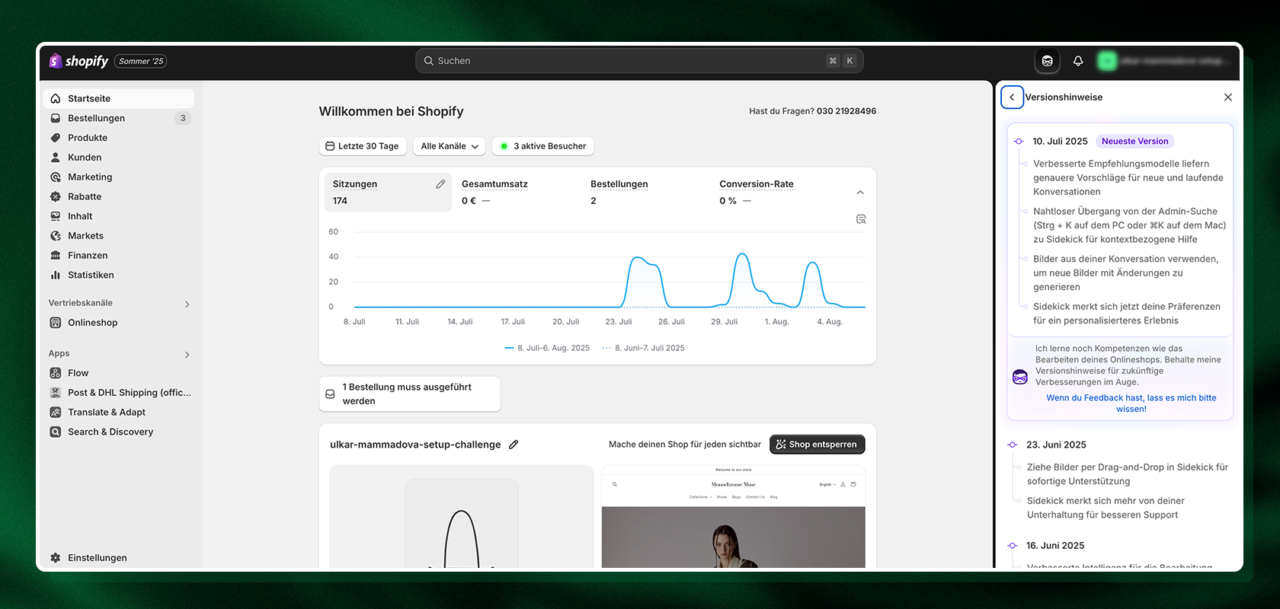
Task: Click the Neueste Version badge
Action: 1134,142
